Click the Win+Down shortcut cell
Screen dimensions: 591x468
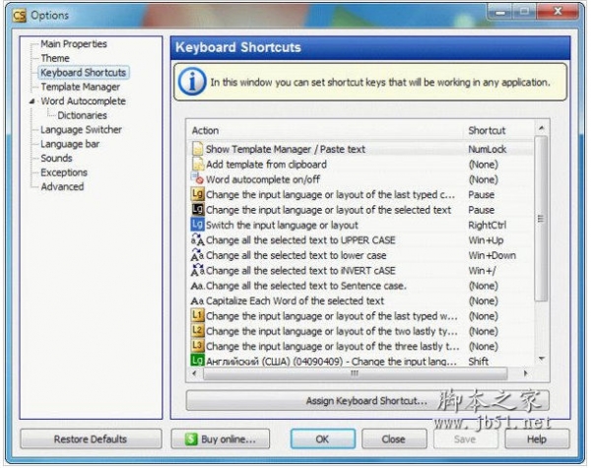coord(492,255)
